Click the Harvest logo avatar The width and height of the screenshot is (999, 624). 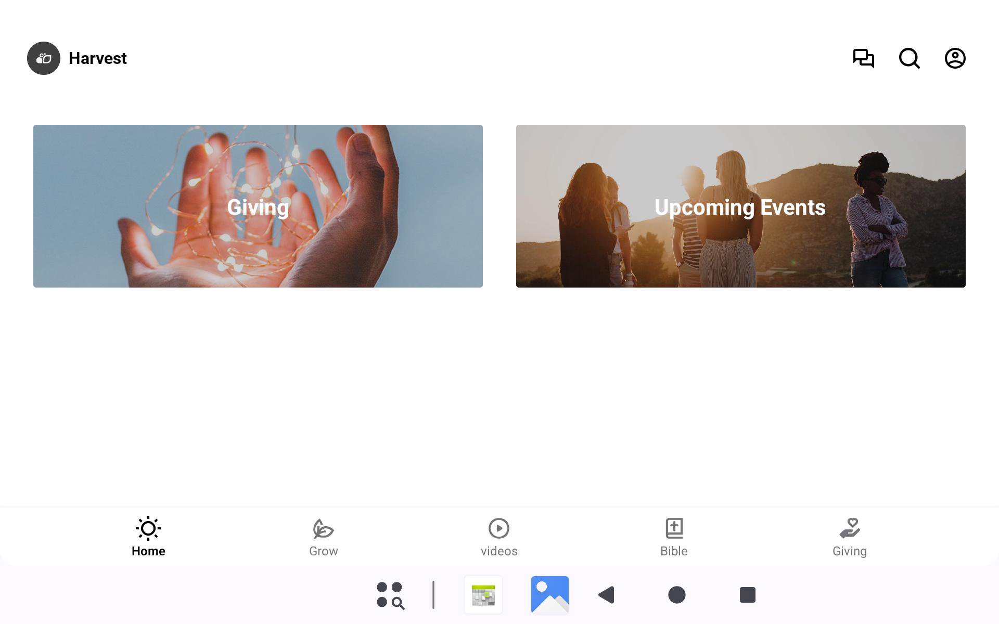[x=44, y=58]
